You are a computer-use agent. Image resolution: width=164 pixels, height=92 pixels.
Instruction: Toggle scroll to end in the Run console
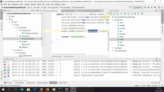point(8,70)
